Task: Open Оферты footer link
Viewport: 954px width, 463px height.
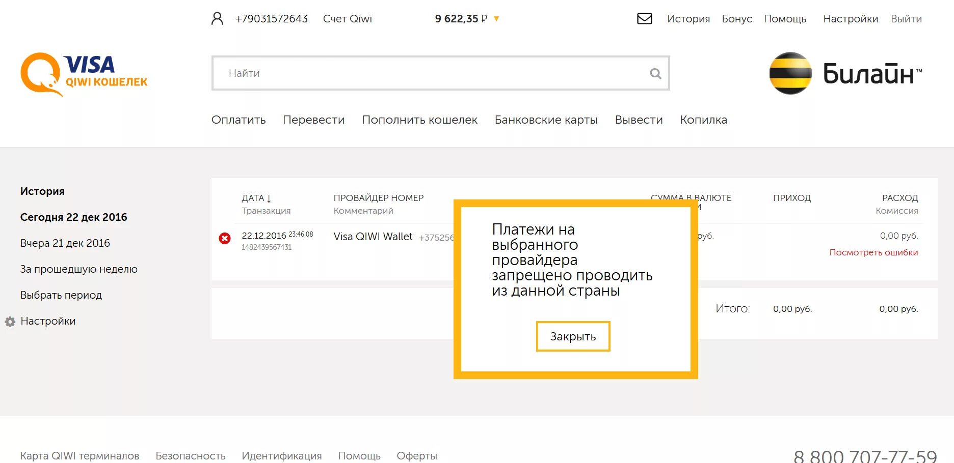Action: coord(417,456)
